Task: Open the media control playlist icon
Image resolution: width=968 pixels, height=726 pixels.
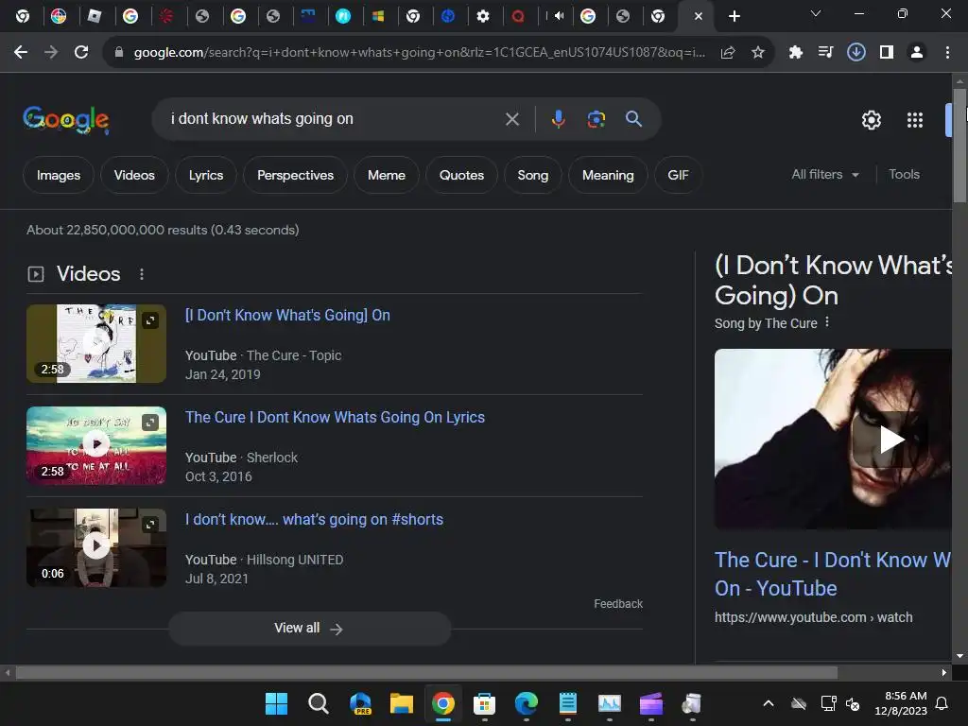Action: click(x=825, y=53)
